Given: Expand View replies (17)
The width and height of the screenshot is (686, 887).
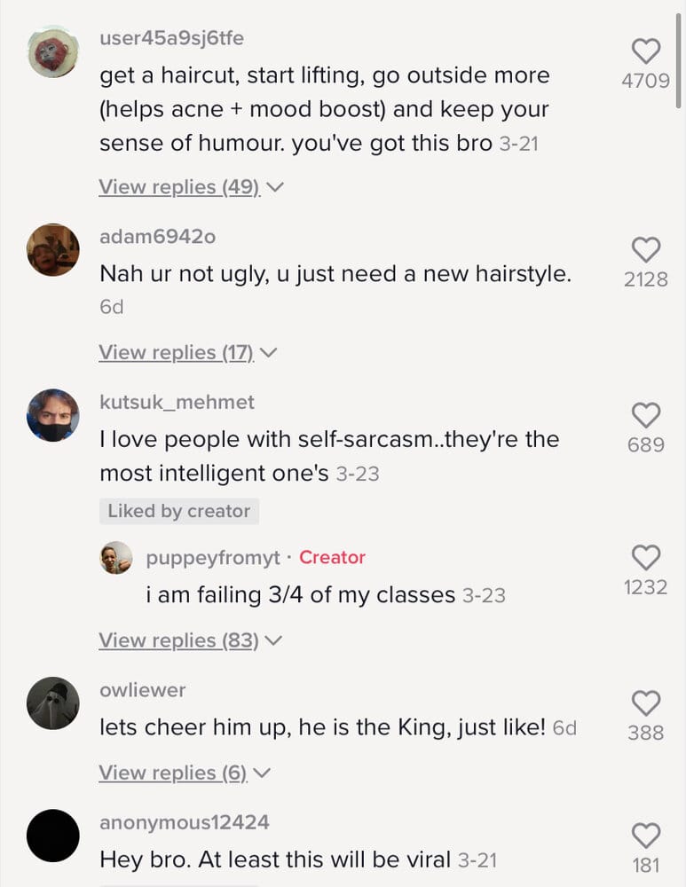Looking at the screenshot, I should 188,352.
